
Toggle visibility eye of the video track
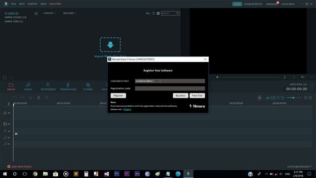point(9,113)
